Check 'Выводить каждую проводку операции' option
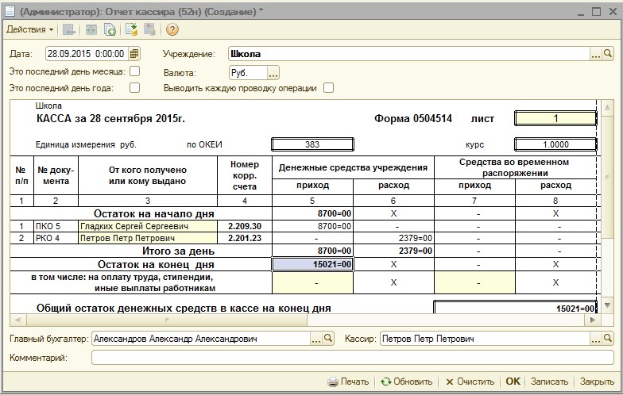This screenshot has height=395, width=623. [x=328, y=88]
